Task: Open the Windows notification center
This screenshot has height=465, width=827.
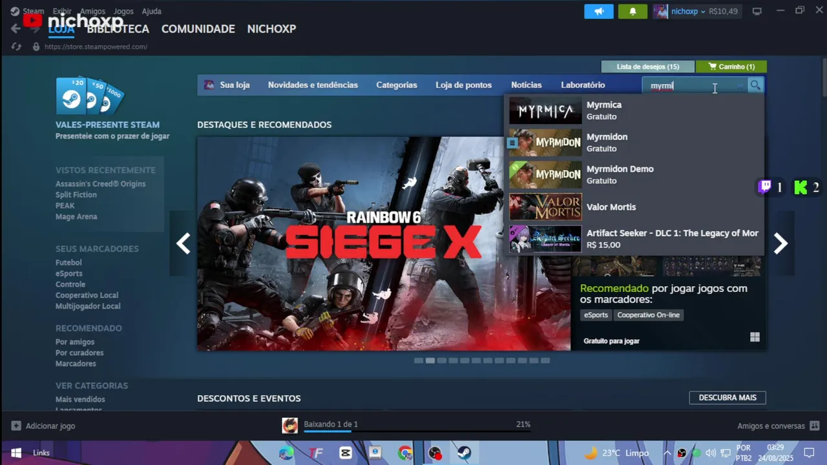Action: point(809,453)
